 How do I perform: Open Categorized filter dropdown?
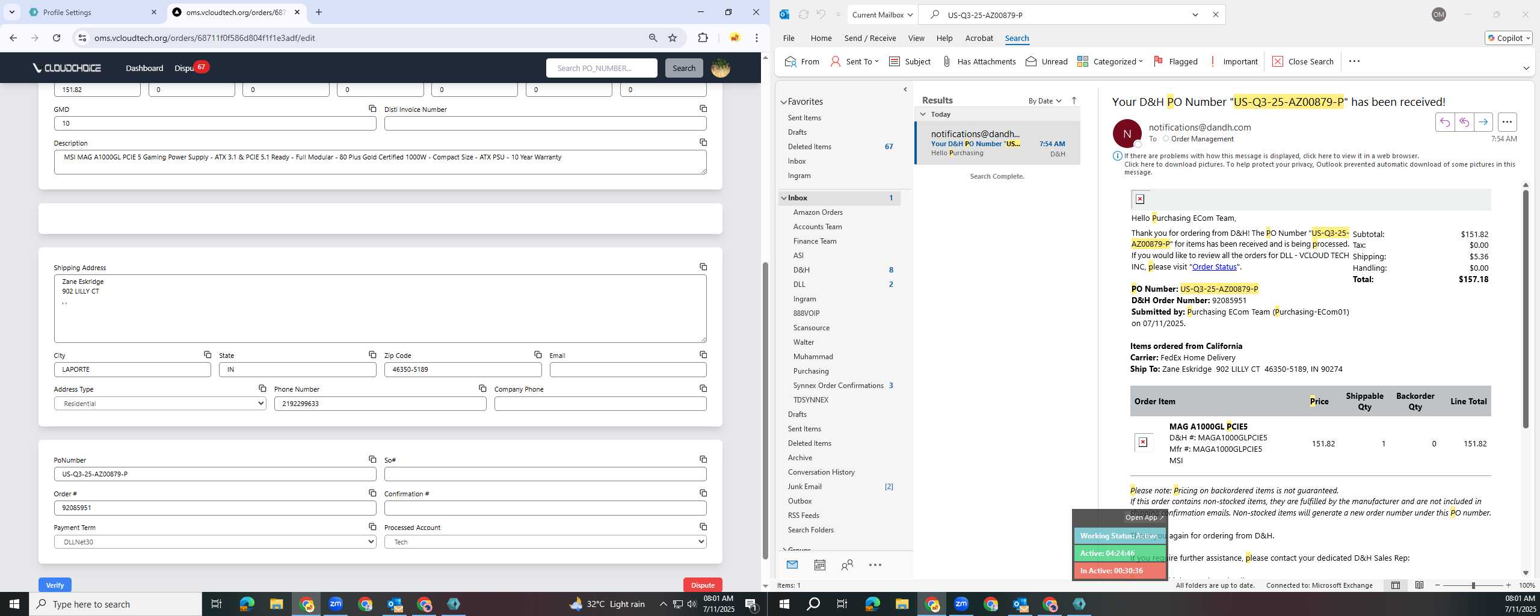click(x=1110, y=61)
